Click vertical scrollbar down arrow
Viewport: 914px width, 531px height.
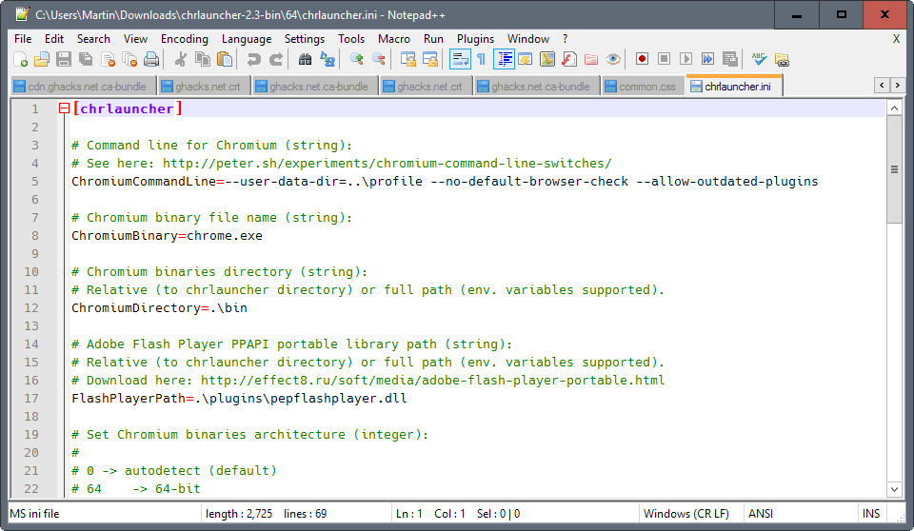pos(894,489)
